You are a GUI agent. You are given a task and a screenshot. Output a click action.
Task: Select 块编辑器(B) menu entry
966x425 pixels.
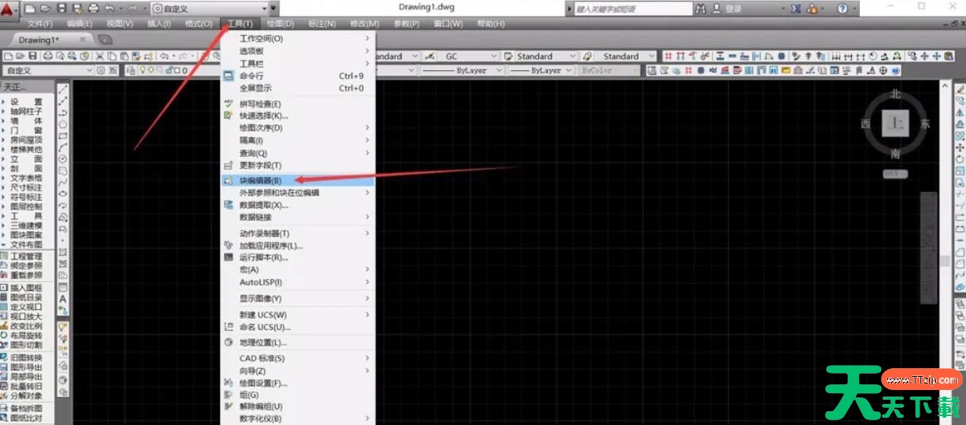[x=298, y=180]
